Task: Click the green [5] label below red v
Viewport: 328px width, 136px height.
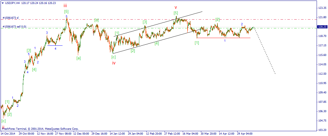Action: (x=176, y=13)
